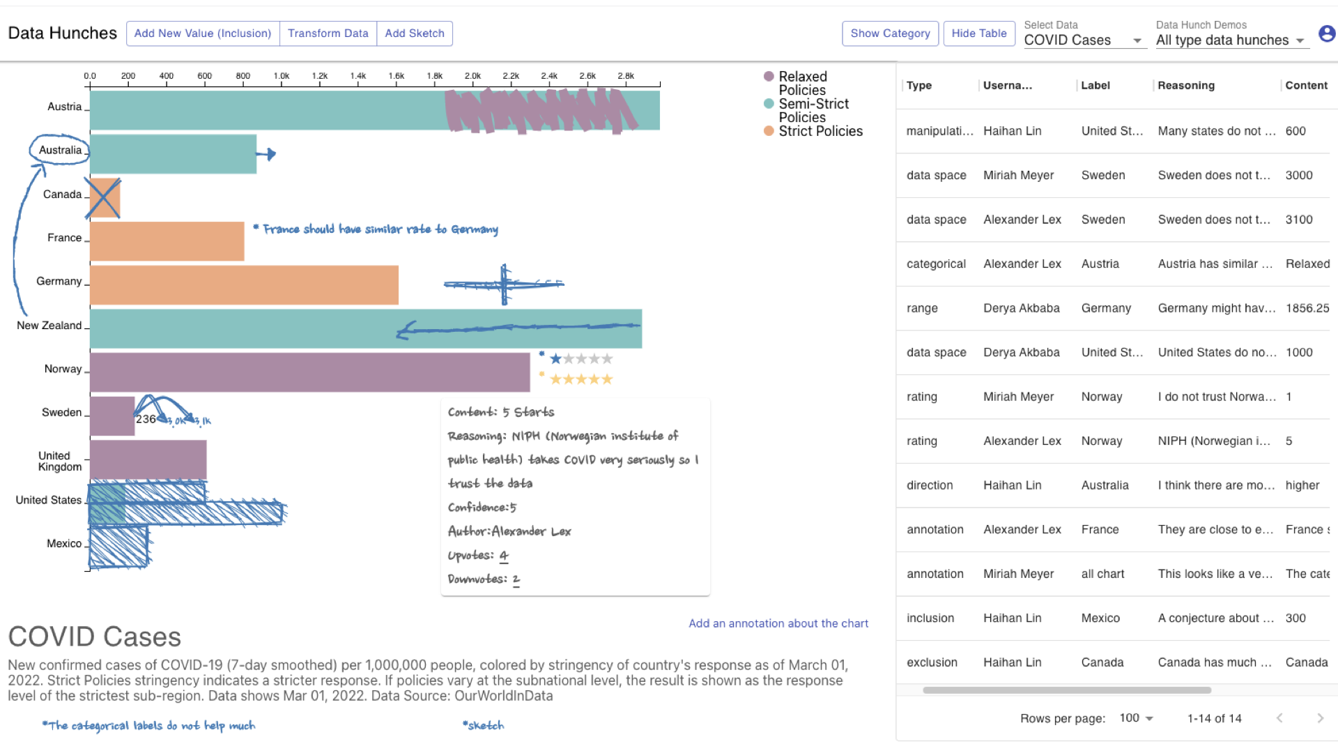Click the Upvotes count in tooltip
Screen dimensions: 1338x753
click(504, 556)
